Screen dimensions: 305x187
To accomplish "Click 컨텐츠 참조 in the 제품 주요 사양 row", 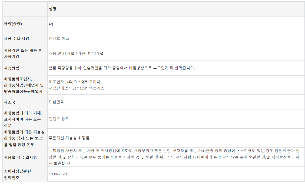I will [x=59, y=38].
